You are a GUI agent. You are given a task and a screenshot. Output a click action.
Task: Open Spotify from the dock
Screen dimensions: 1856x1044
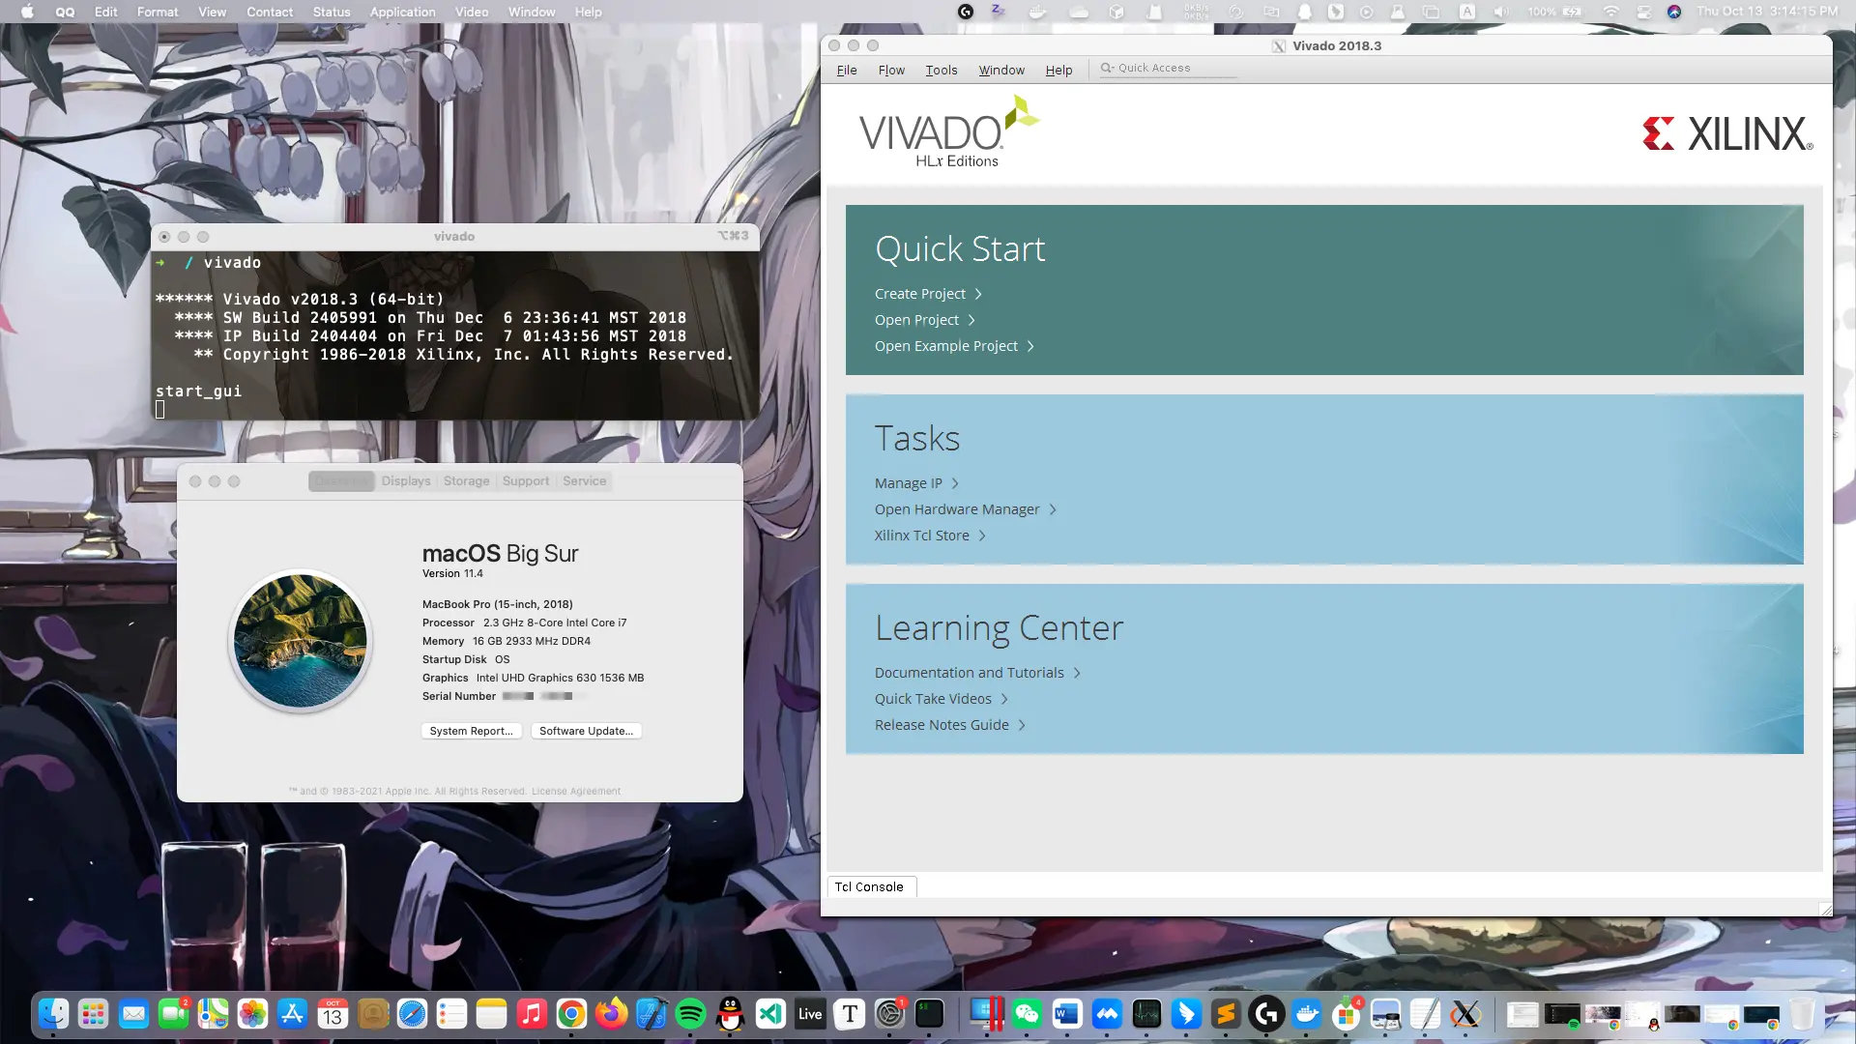tap(690, 1014)
